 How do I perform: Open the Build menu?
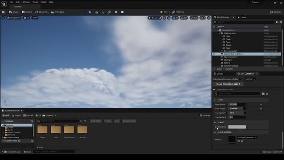(x=43, y=2)
